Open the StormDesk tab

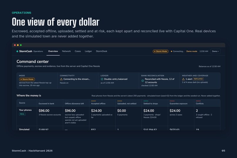(101, 51)
